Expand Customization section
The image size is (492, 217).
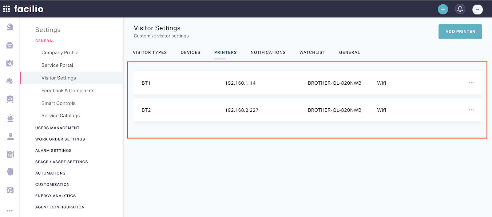53,185
